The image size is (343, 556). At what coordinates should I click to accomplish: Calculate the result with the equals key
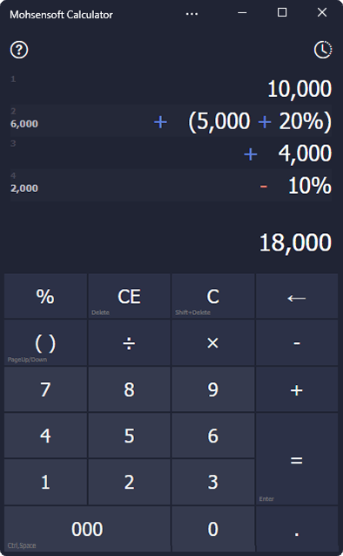(x=297, y=459)
